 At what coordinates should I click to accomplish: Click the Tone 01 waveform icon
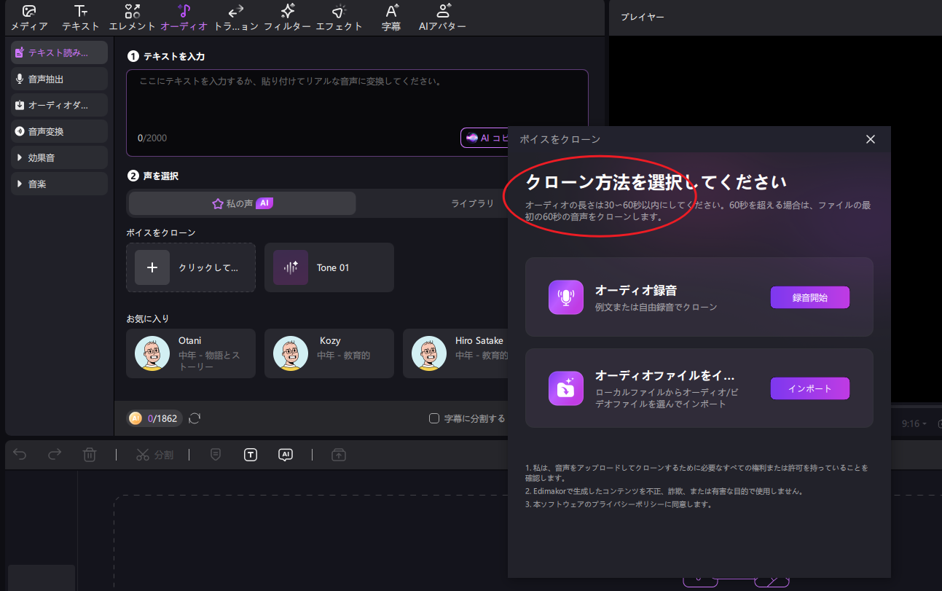pyautogui.click(x=291, y=267)
